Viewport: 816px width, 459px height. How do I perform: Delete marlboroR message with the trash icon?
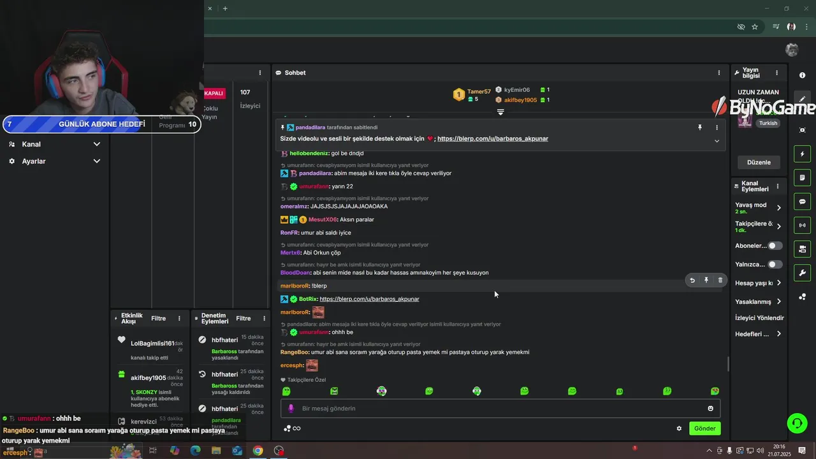tap(720, 280)
